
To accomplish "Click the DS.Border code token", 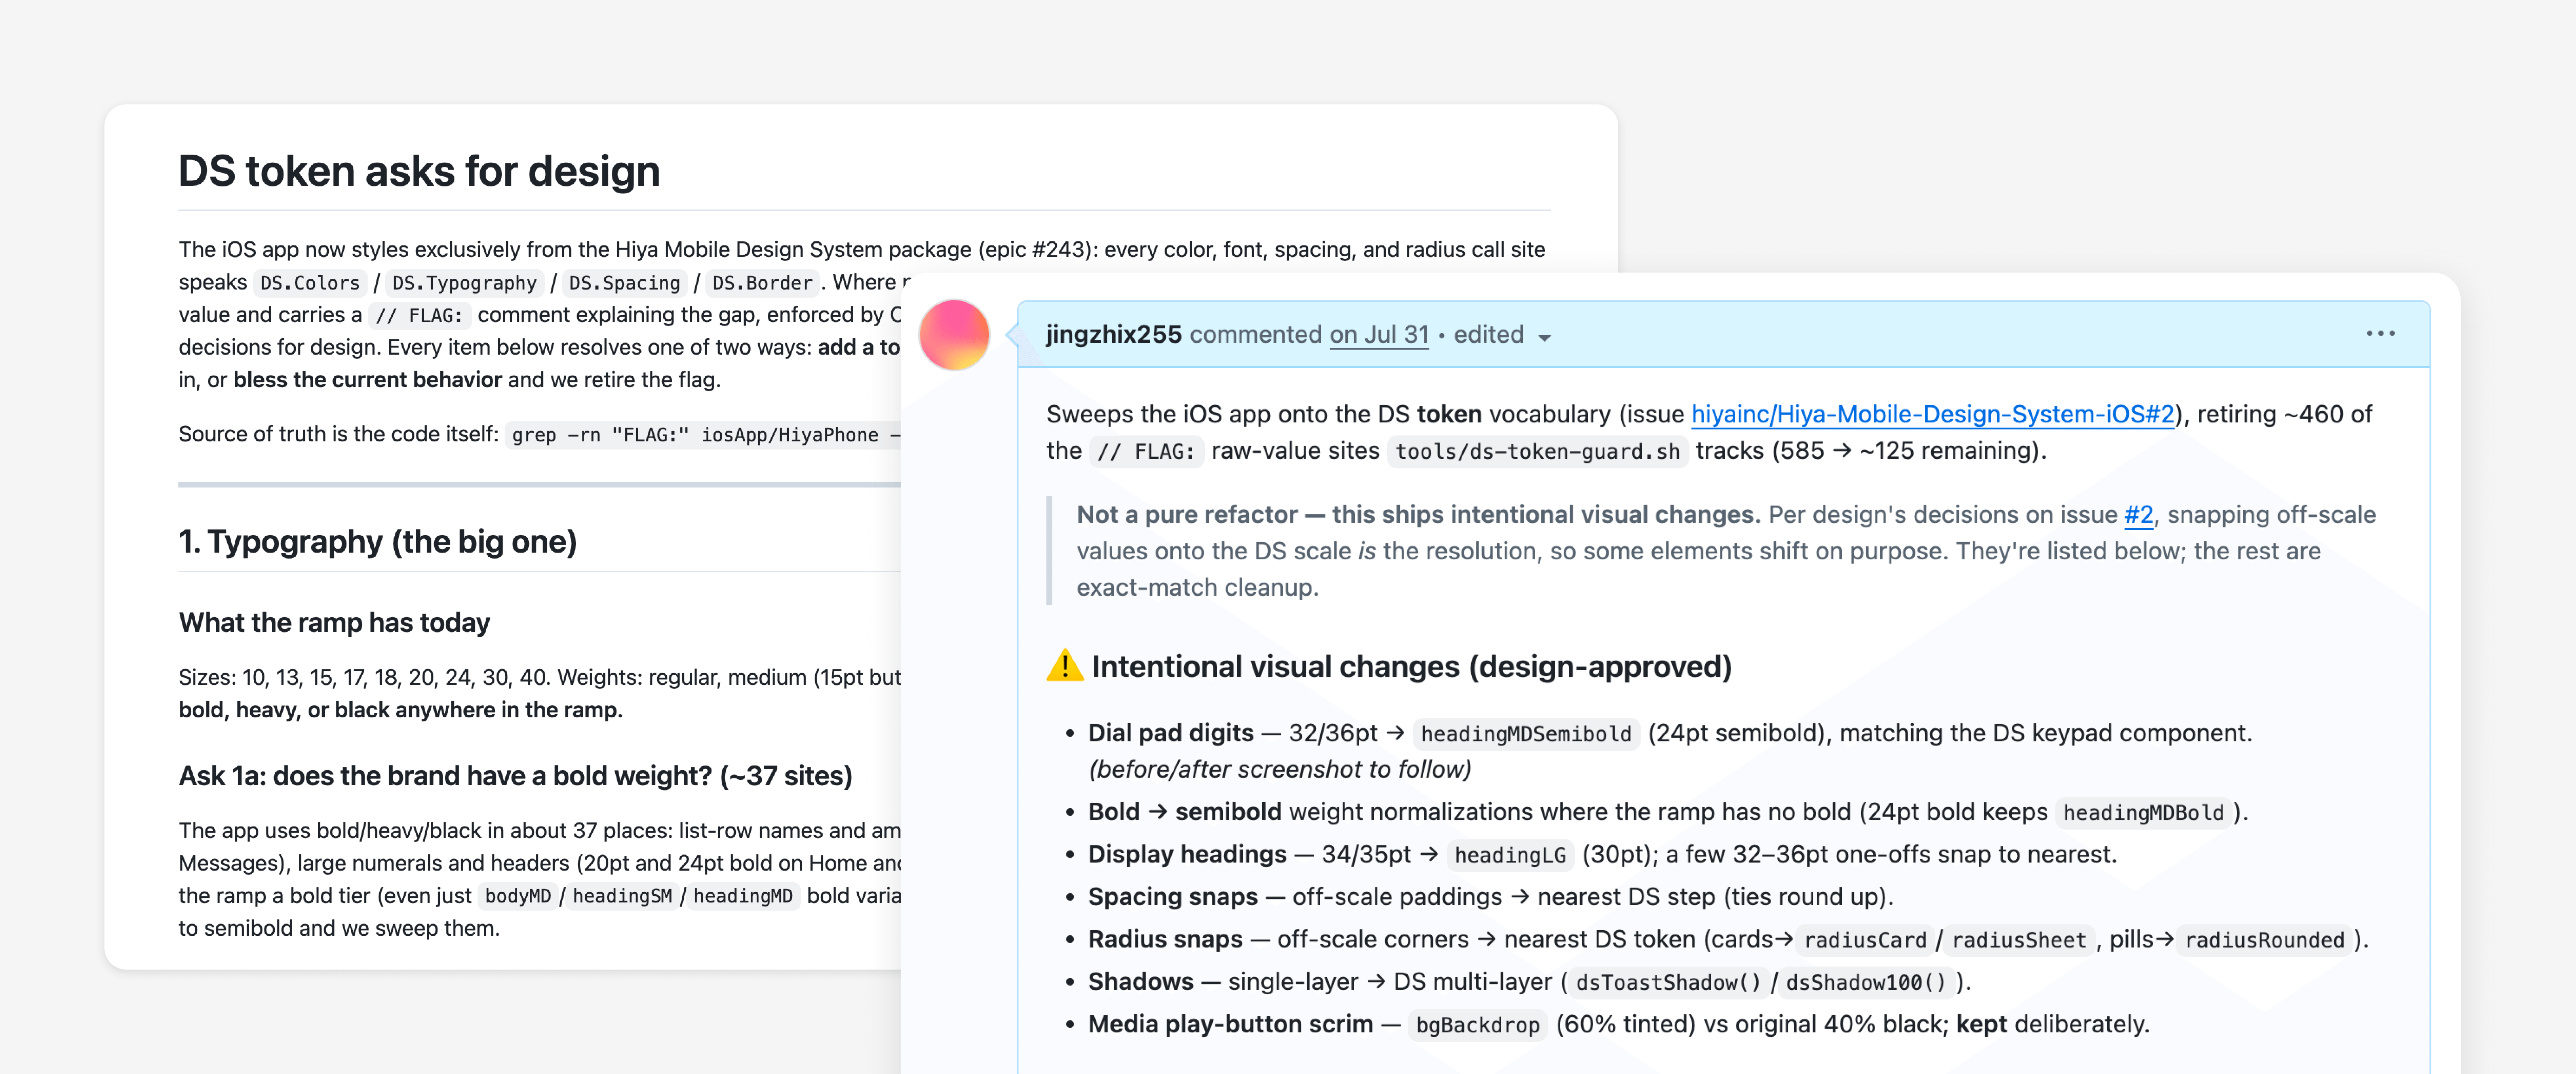I will [762, 283].
